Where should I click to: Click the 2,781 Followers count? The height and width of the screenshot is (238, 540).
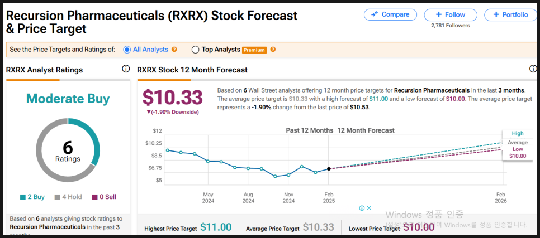point(451,26)
